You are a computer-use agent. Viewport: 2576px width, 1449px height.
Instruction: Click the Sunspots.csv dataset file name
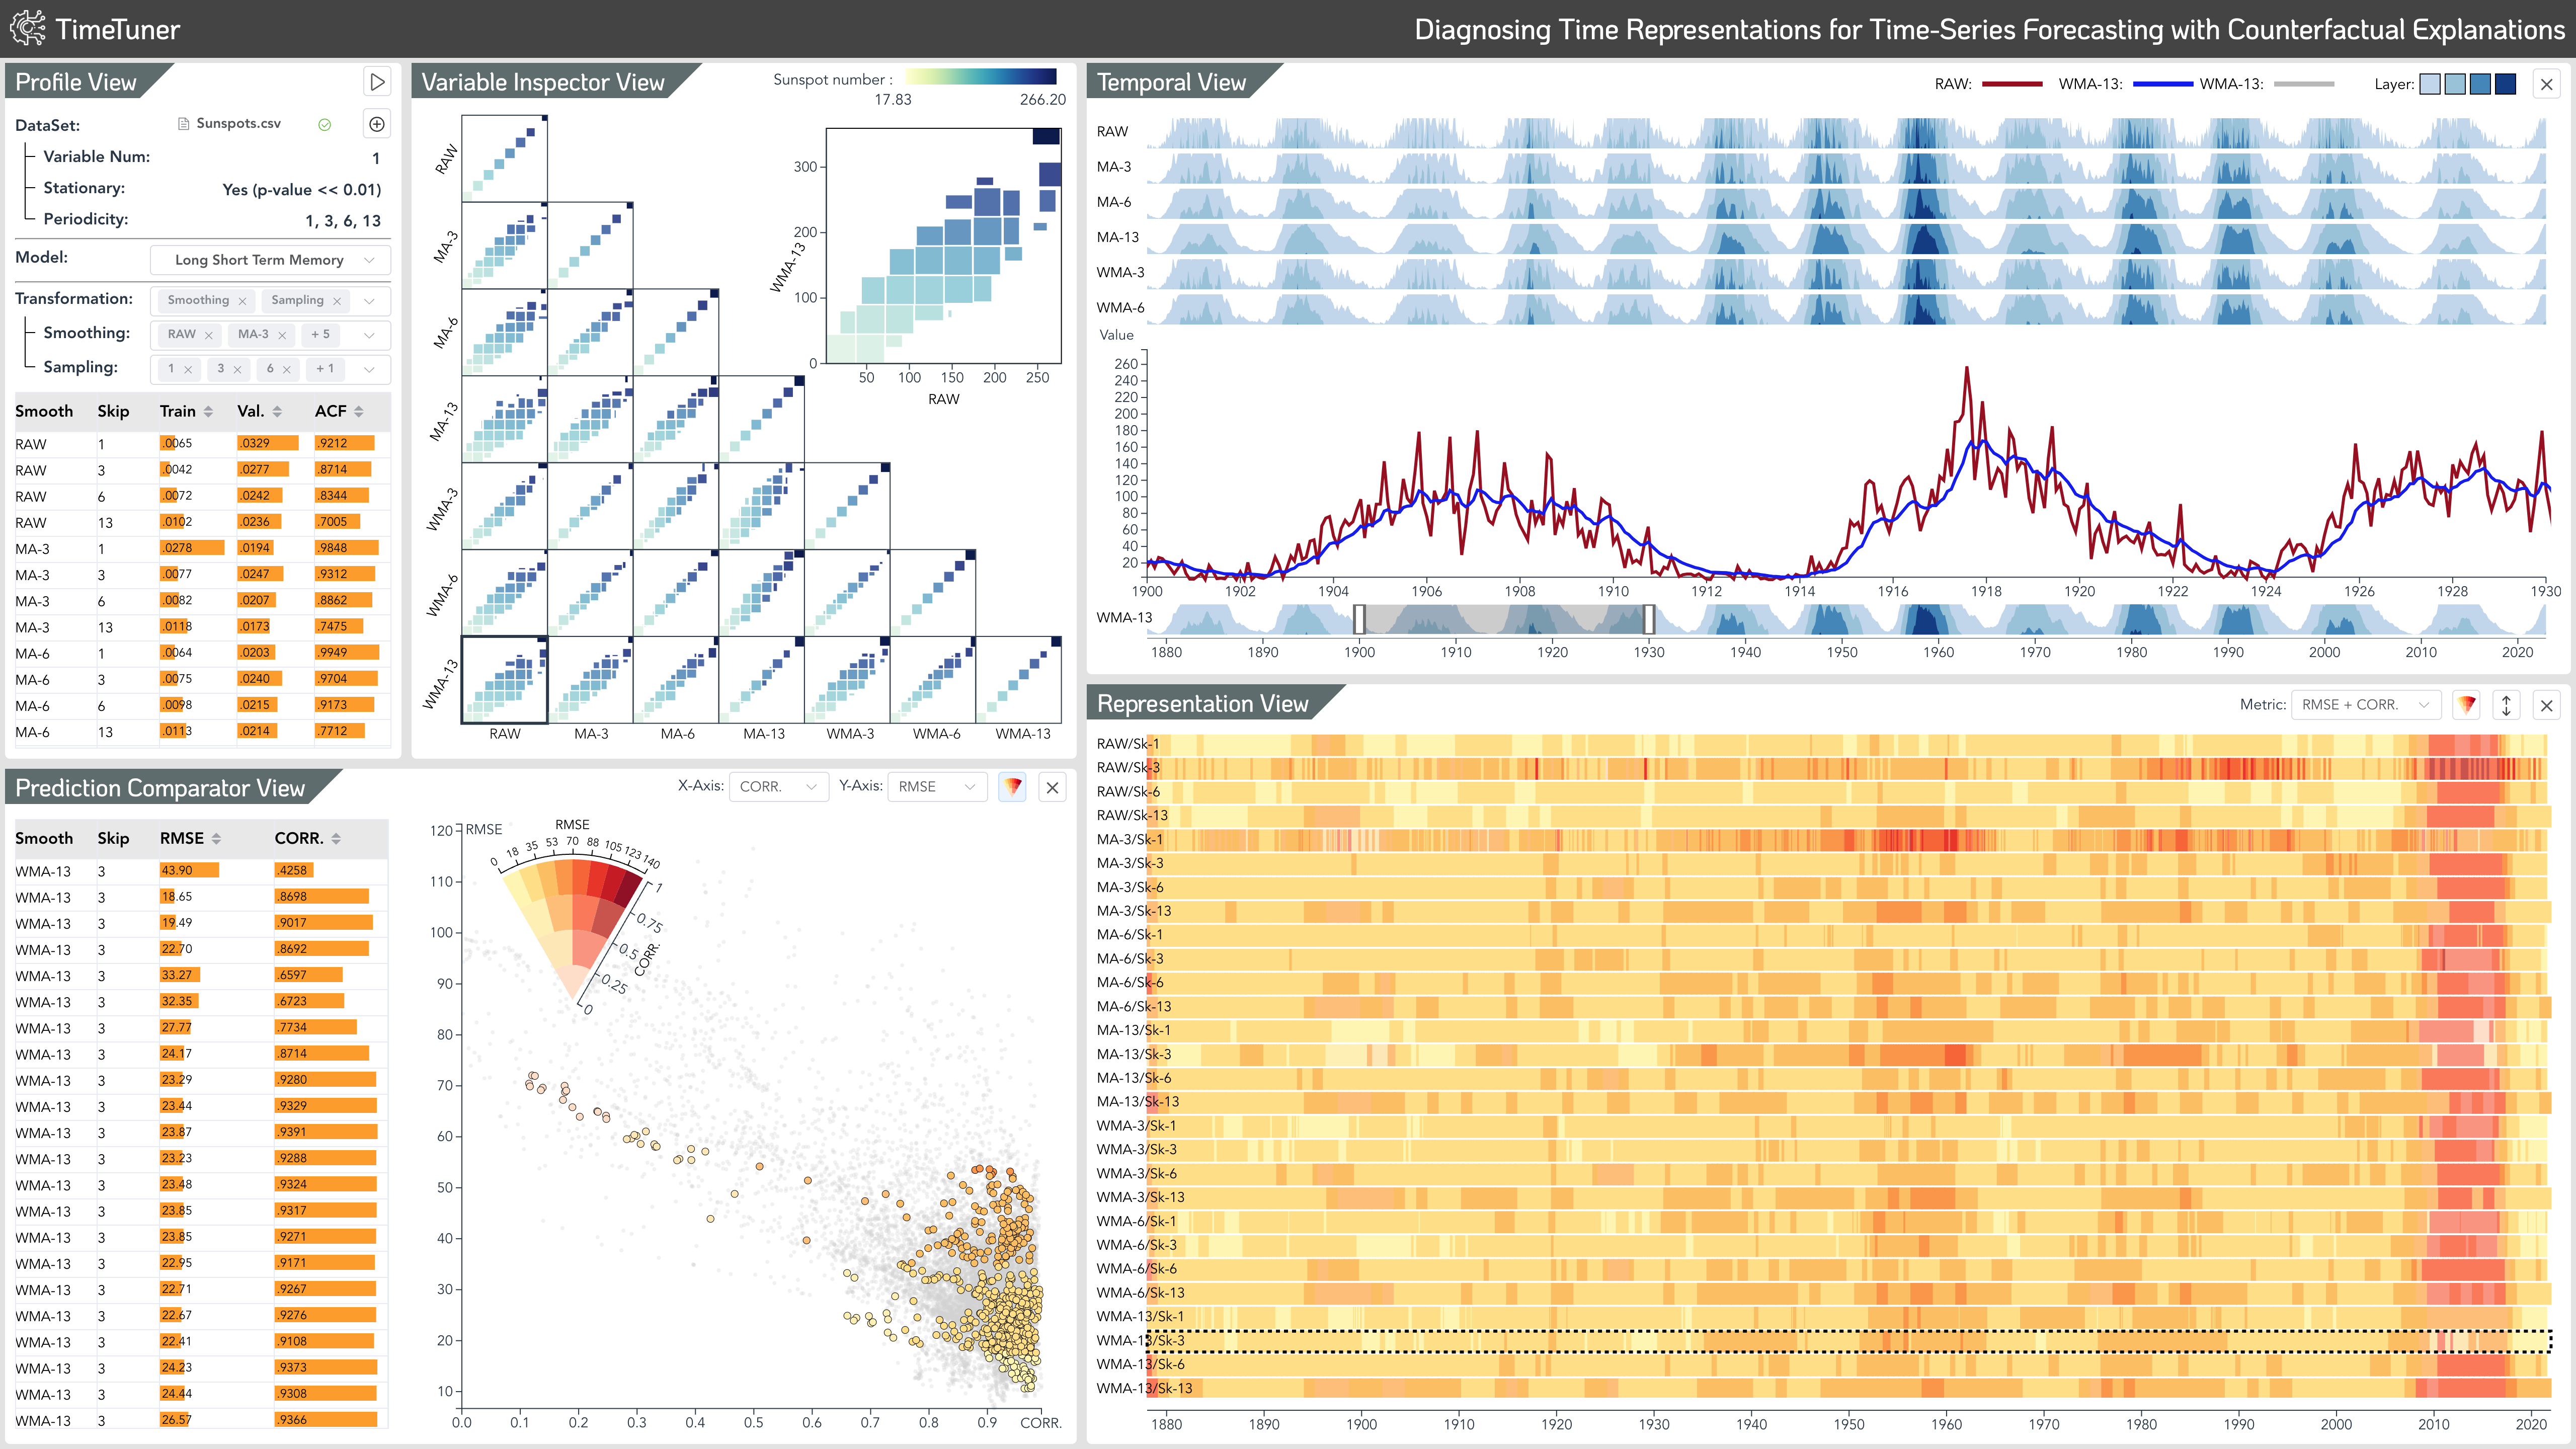tap(238, 123)
